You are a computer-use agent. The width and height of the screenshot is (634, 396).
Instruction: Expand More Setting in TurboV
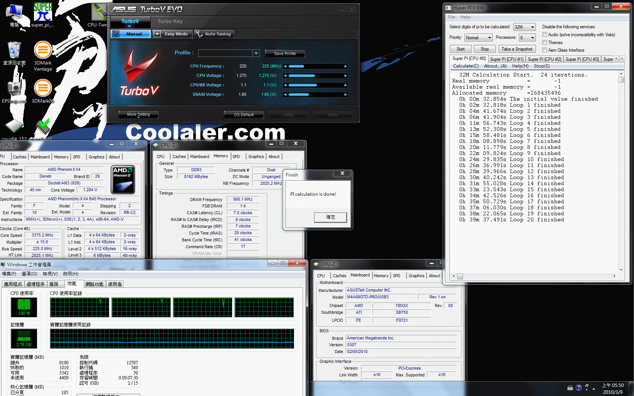tap(138, 115)
